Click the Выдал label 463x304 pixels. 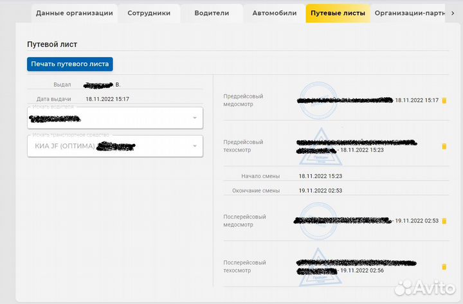tap(62, 85)
